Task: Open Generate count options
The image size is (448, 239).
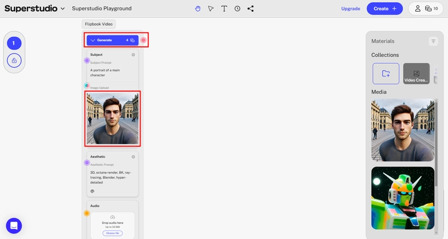Action: point(130,40)
